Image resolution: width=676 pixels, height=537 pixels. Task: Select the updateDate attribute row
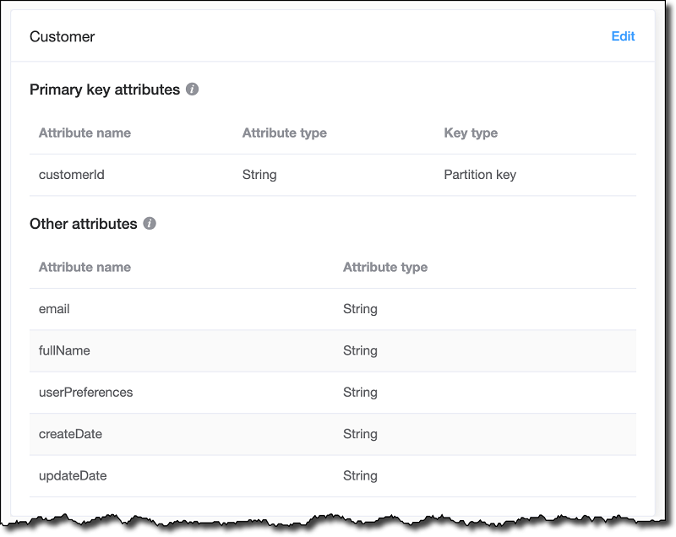tap(73, 475)
